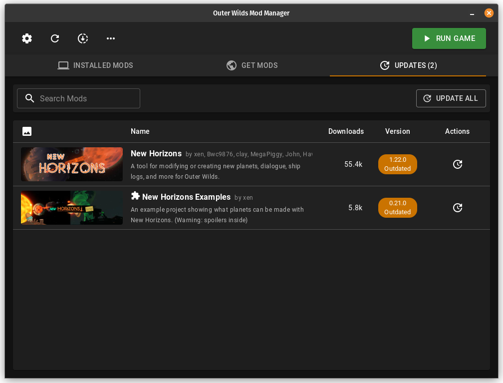Update the New Horizons Examples mod
503x383 pixels.
[x=457, y=208]
